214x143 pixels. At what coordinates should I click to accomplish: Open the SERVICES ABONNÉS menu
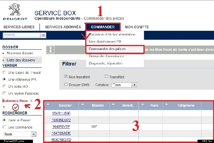[63, 27]
